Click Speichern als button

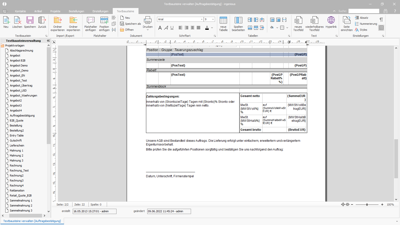coord(130,24)
